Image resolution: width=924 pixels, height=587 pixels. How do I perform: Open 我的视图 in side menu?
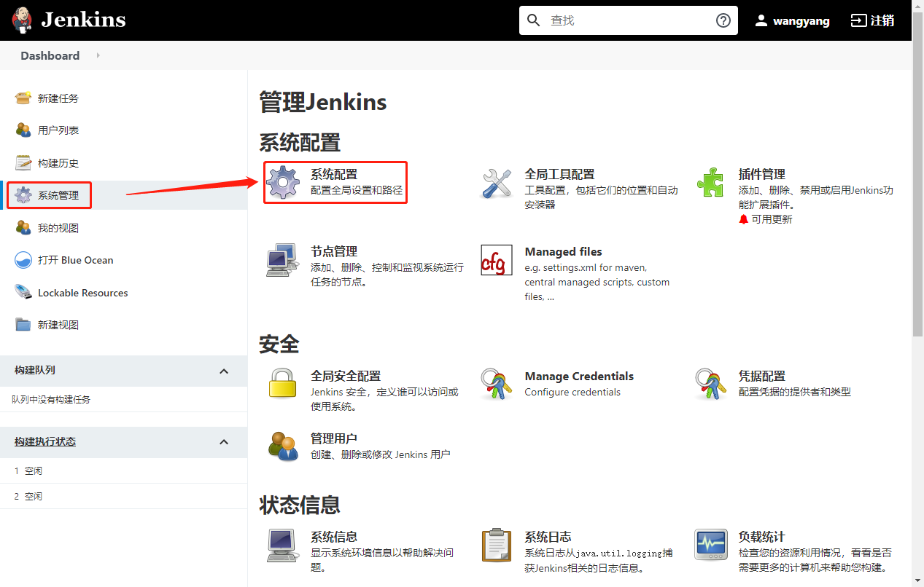[58, 228]
